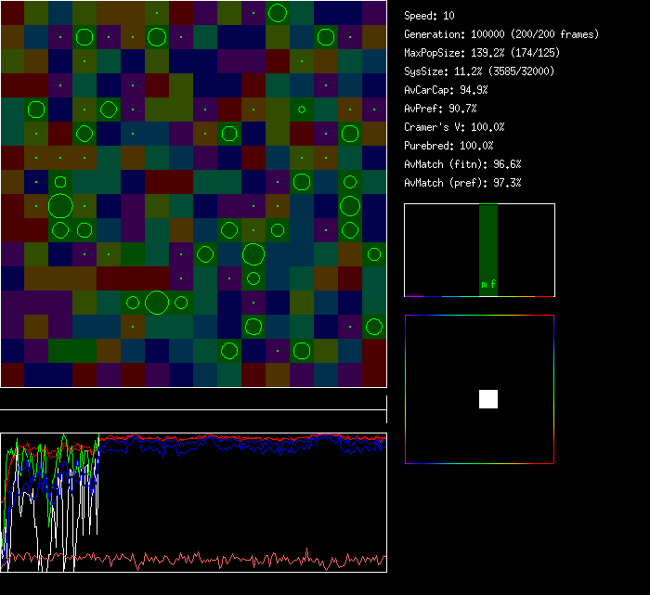Select the Generation counter text
The width and height of the screenshot is (650, 595).
[501, 34]
